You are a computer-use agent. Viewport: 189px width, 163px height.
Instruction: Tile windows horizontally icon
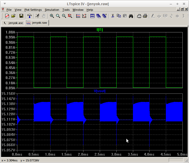92,16
